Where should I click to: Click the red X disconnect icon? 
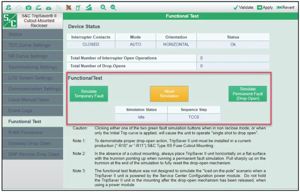(x=68, y=7)
